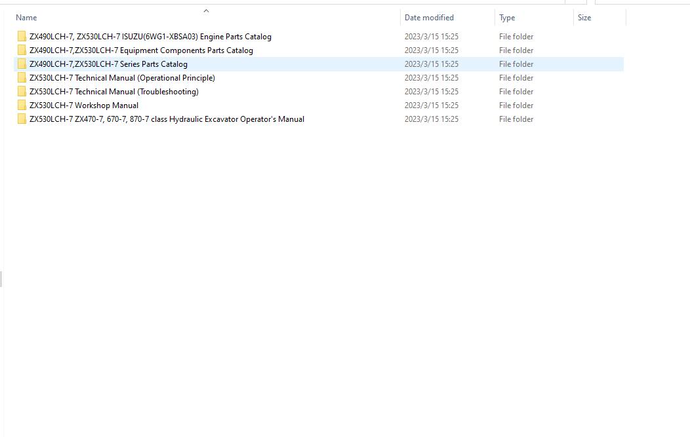Click folder icon of Series Parts Catalog
This screenshot has width=690, height=437.
point(22,64)
